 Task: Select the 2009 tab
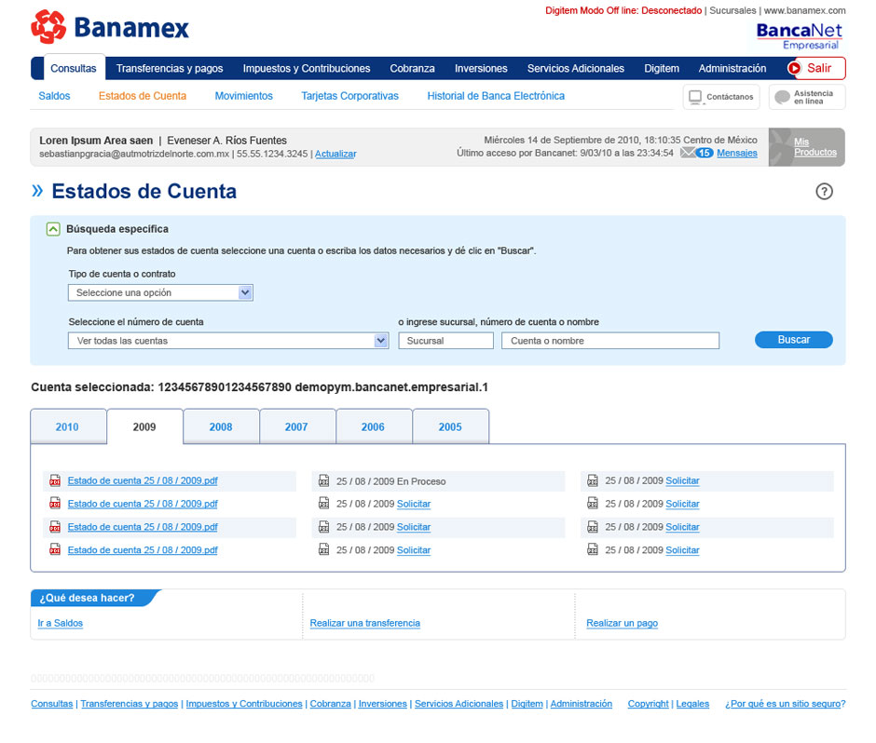point(144,427)
